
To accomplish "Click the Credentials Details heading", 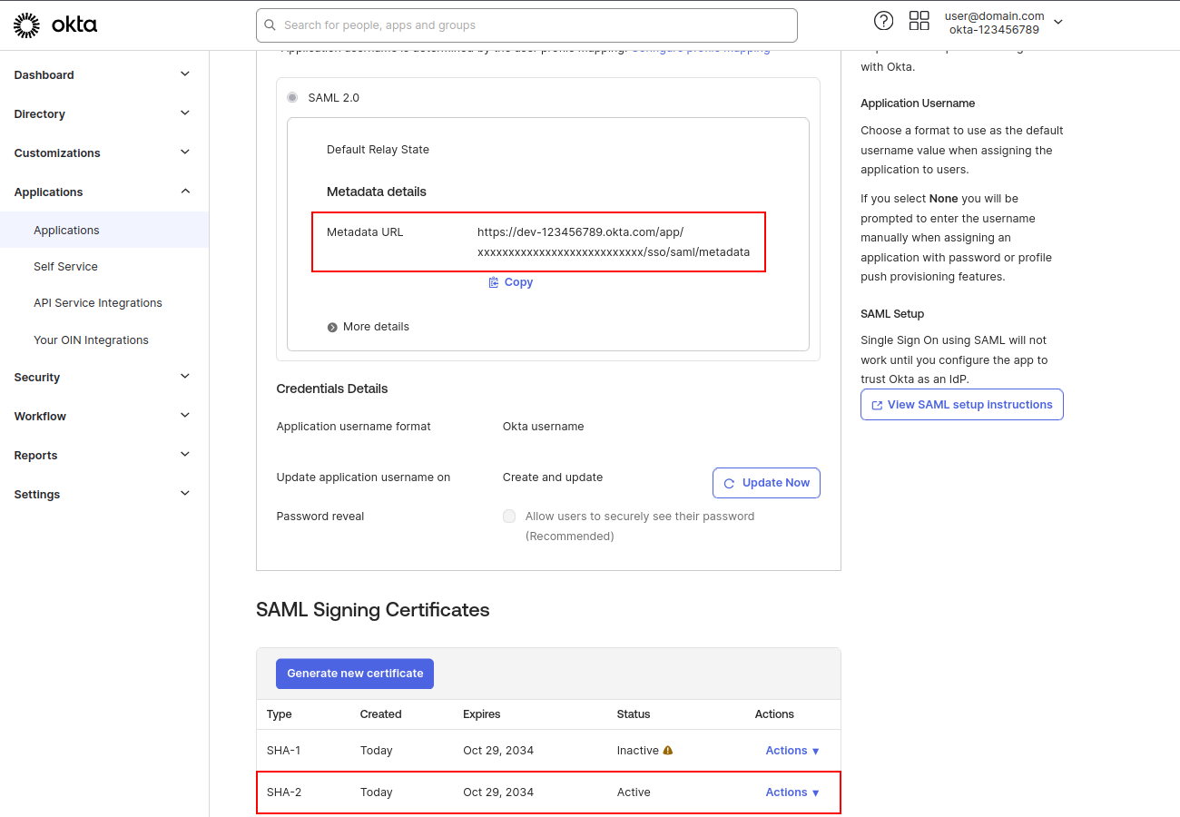I will [332, 389].
